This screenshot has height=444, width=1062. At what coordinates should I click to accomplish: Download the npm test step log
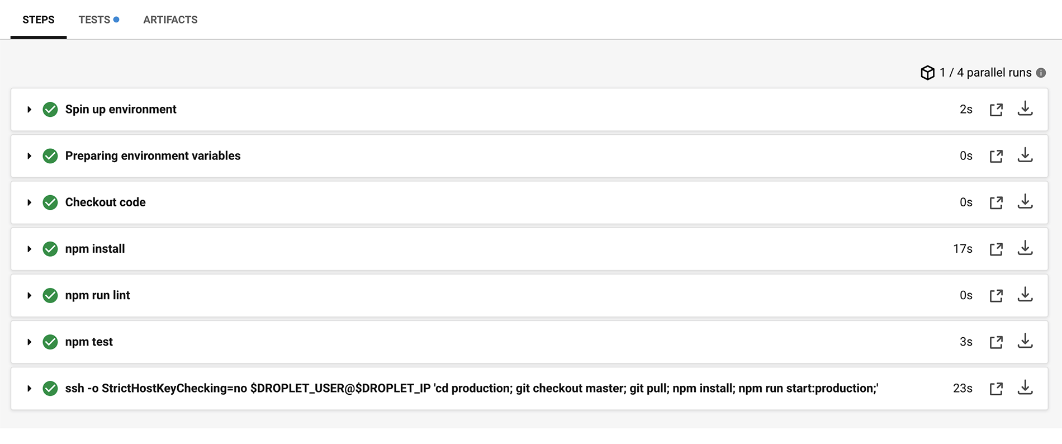tap(1025, 341)
